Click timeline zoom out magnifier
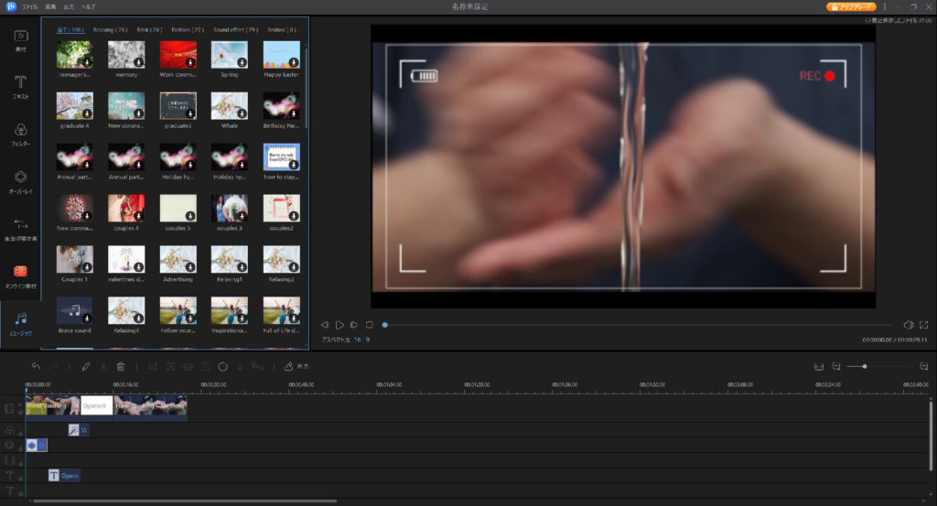The width and height of the screenshot is (937, 506). [x=836, y=366]
